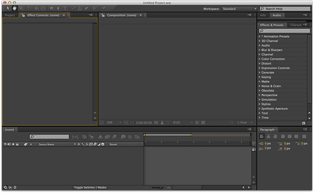Select the Effects & Presets tab
Viewport: 314px width, 193px height.
pos(271,25)
